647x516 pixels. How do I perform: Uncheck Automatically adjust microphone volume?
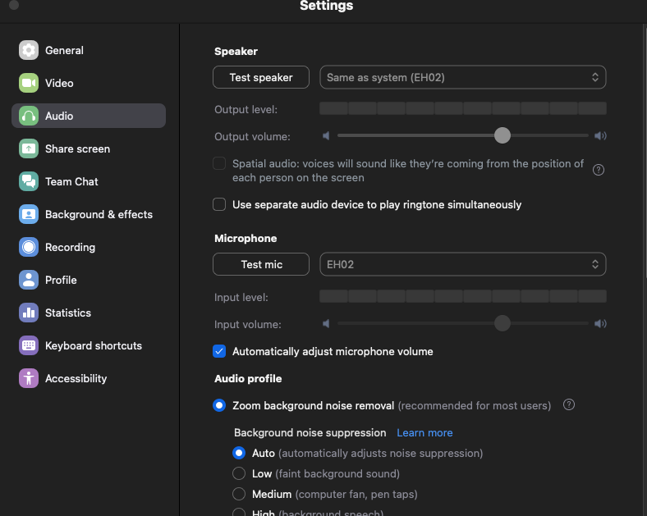[x=219, y=351]
